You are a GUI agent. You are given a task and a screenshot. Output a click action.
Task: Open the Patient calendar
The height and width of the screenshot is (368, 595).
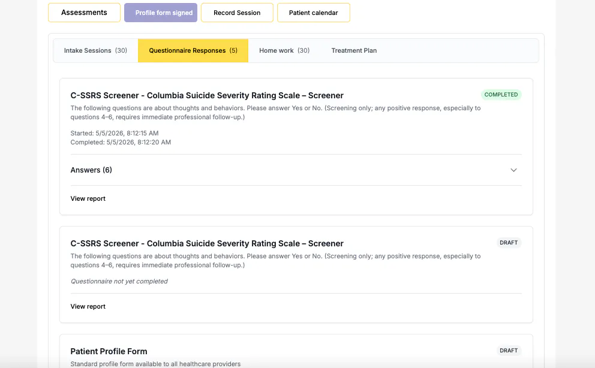pyautogui.click(x=314, y=13)
